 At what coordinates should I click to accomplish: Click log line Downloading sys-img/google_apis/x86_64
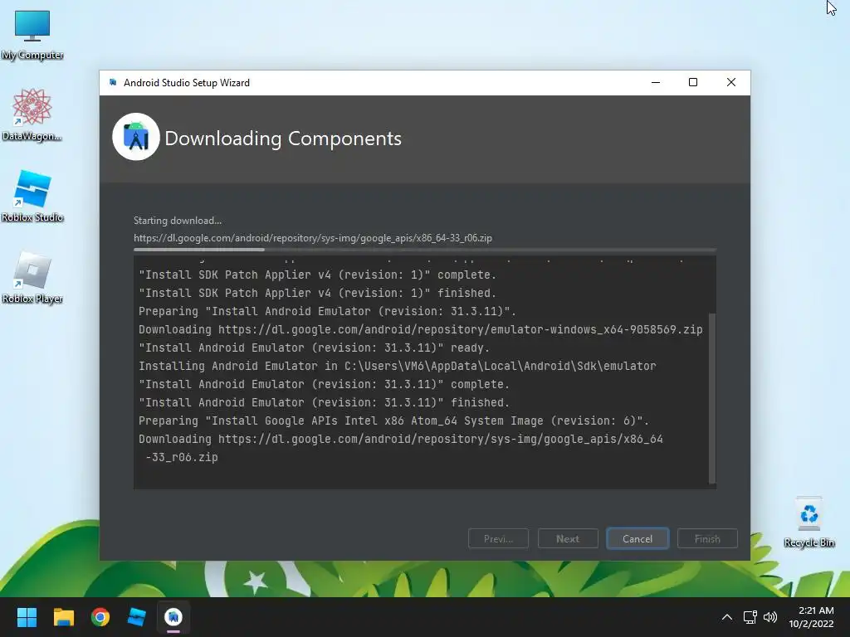[401, 440]
